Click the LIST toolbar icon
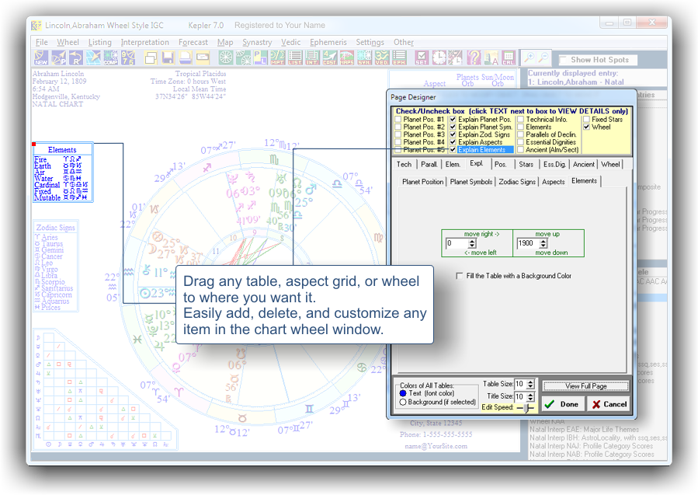Image resolution: width=698 pixels, height=495 pixels. (x=295, y=58)
